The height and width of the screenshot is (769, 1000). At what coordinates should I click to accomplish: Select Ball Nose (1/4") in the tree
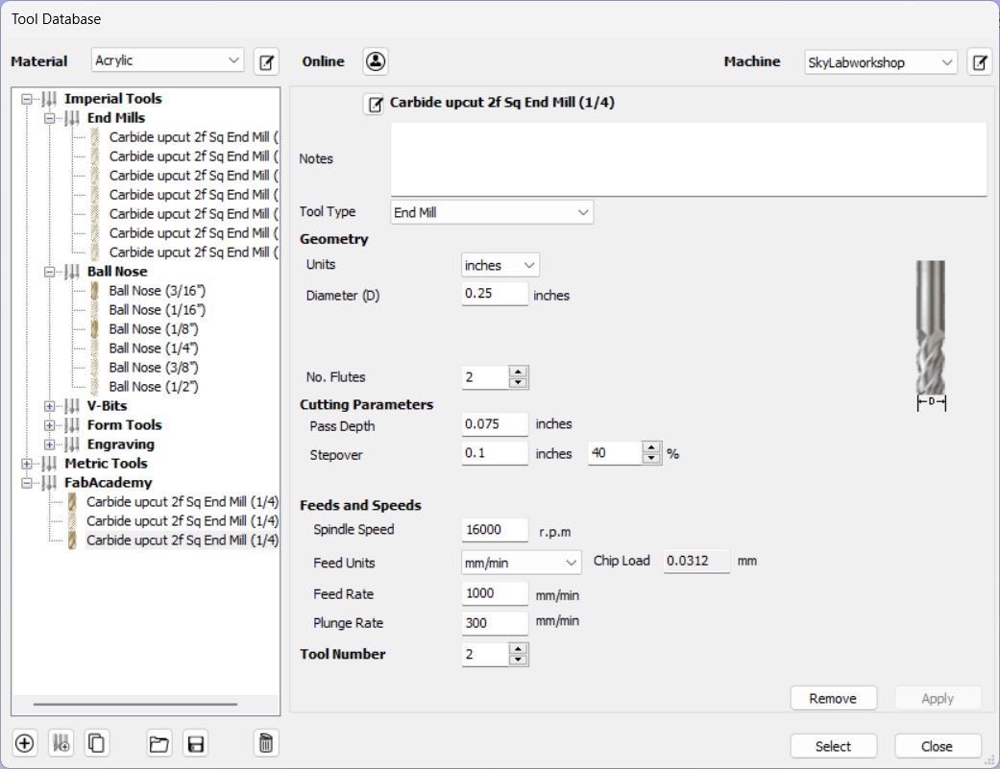154,348
